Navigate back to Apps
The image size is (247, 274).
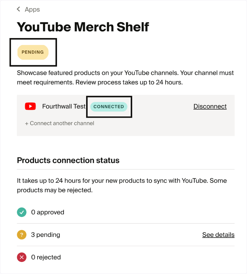point(32,9)
